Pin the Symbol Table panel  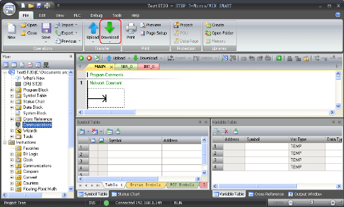[x=200, y=122]
